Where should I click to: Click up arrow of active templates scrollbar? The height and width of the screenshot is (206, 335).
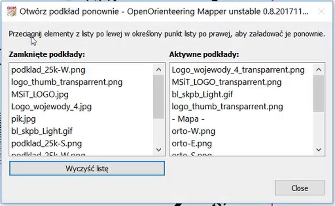[x=319, y=69]
